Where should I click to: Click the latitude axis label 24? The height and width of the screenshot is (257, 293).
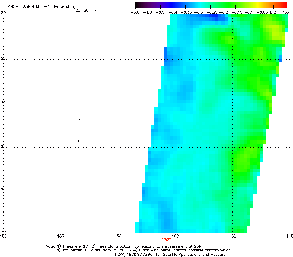(x=3, y=147)
